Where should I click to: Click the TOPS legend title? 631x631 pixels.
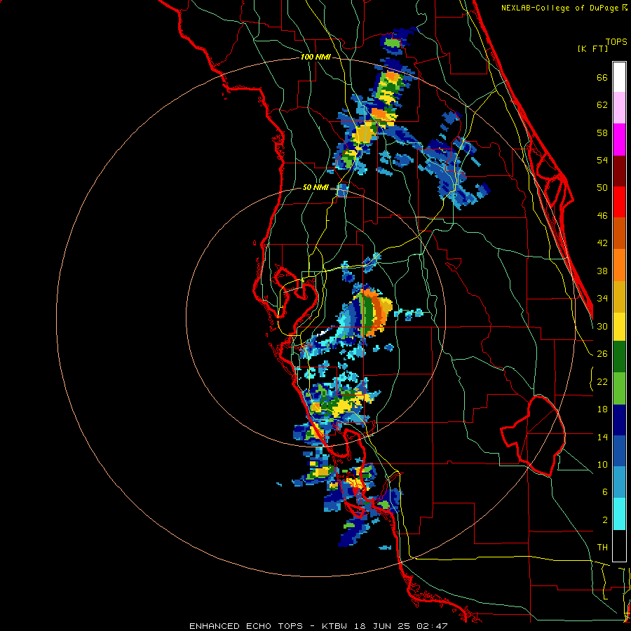click(616, 41)
